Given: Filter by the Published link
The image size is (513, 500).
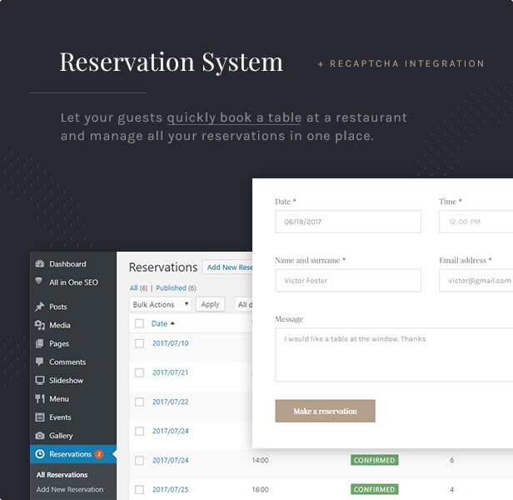Looking at the screenshot, I should (x=172, y=287).
